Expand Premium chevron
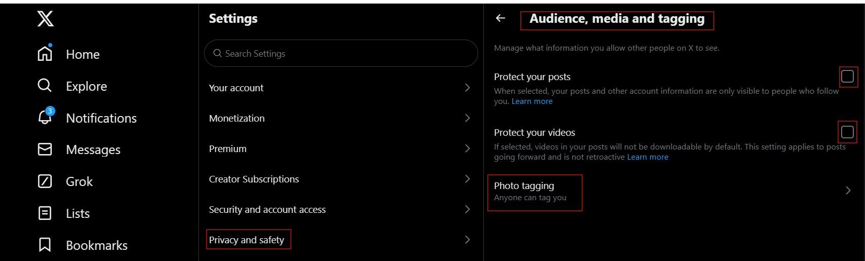Image resolution: width=865 pixels, height=261 pixels. point(468,148)
